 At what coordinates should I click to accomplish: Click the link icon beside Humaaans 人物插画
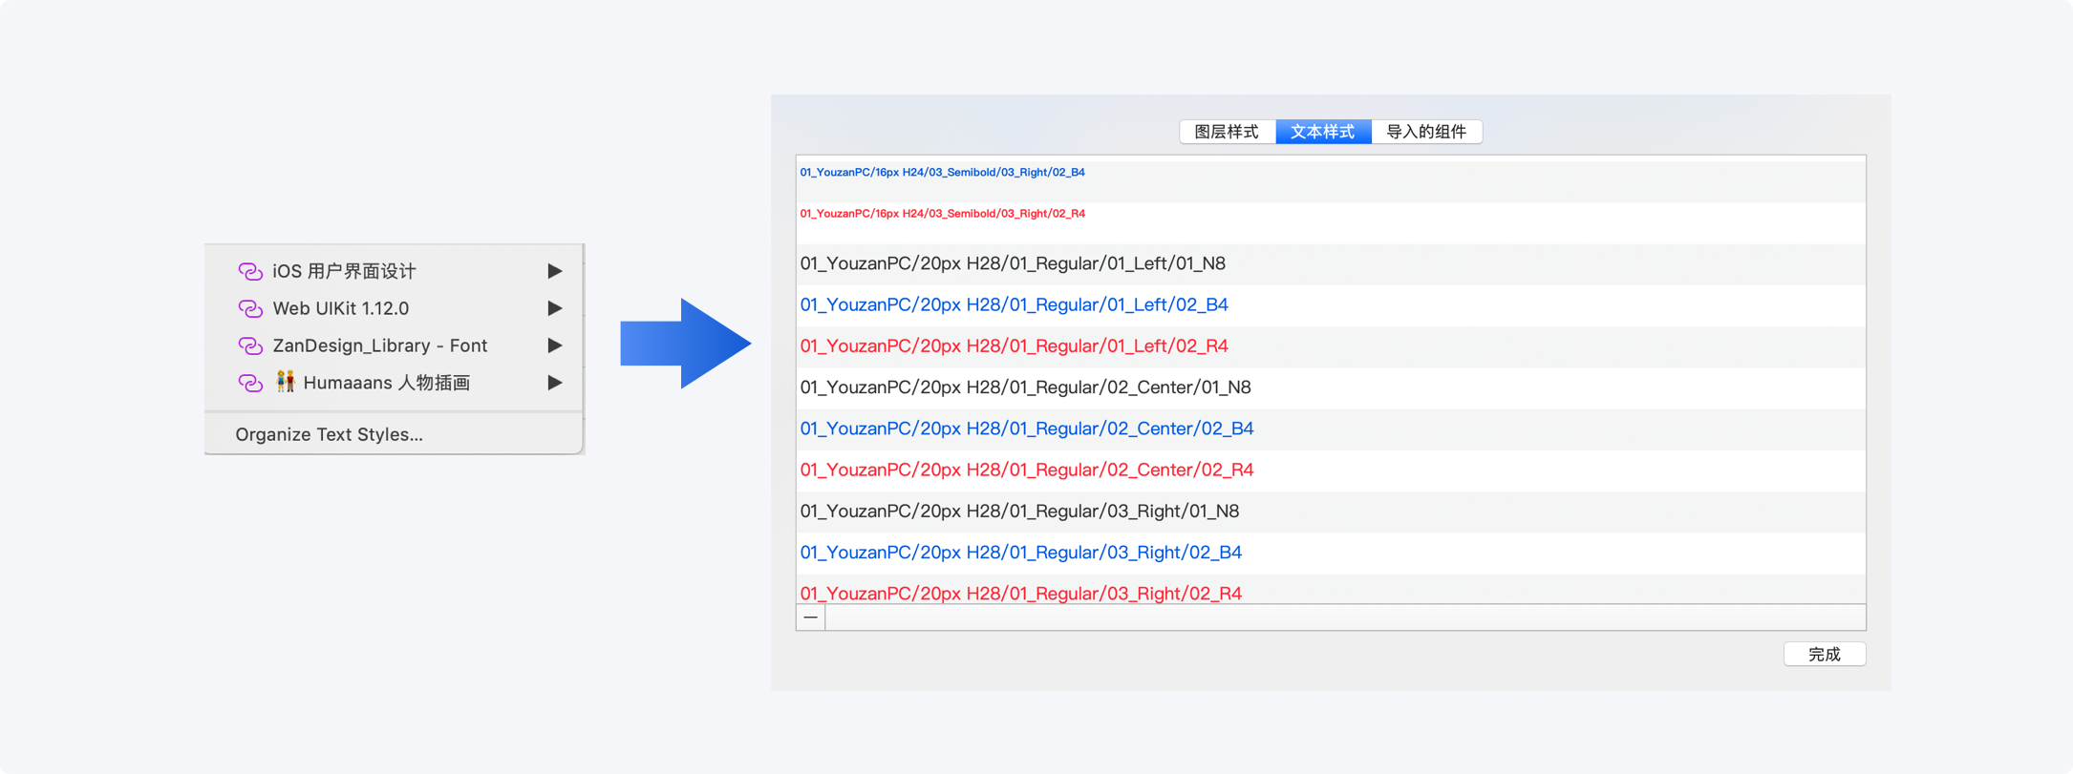tap(250, 384)
